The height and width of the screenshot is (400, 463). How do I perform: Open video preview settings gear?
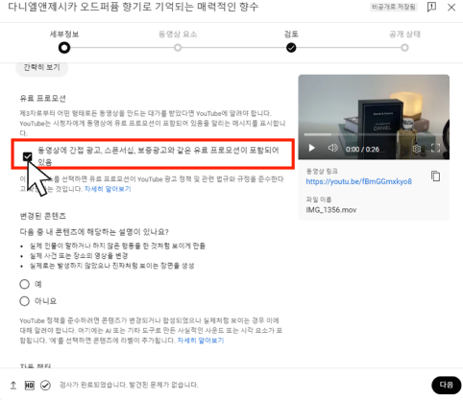pos(417,149)
